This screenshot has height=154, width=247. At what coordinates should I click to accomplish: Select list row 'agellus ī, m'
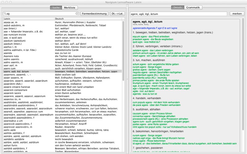62,47
